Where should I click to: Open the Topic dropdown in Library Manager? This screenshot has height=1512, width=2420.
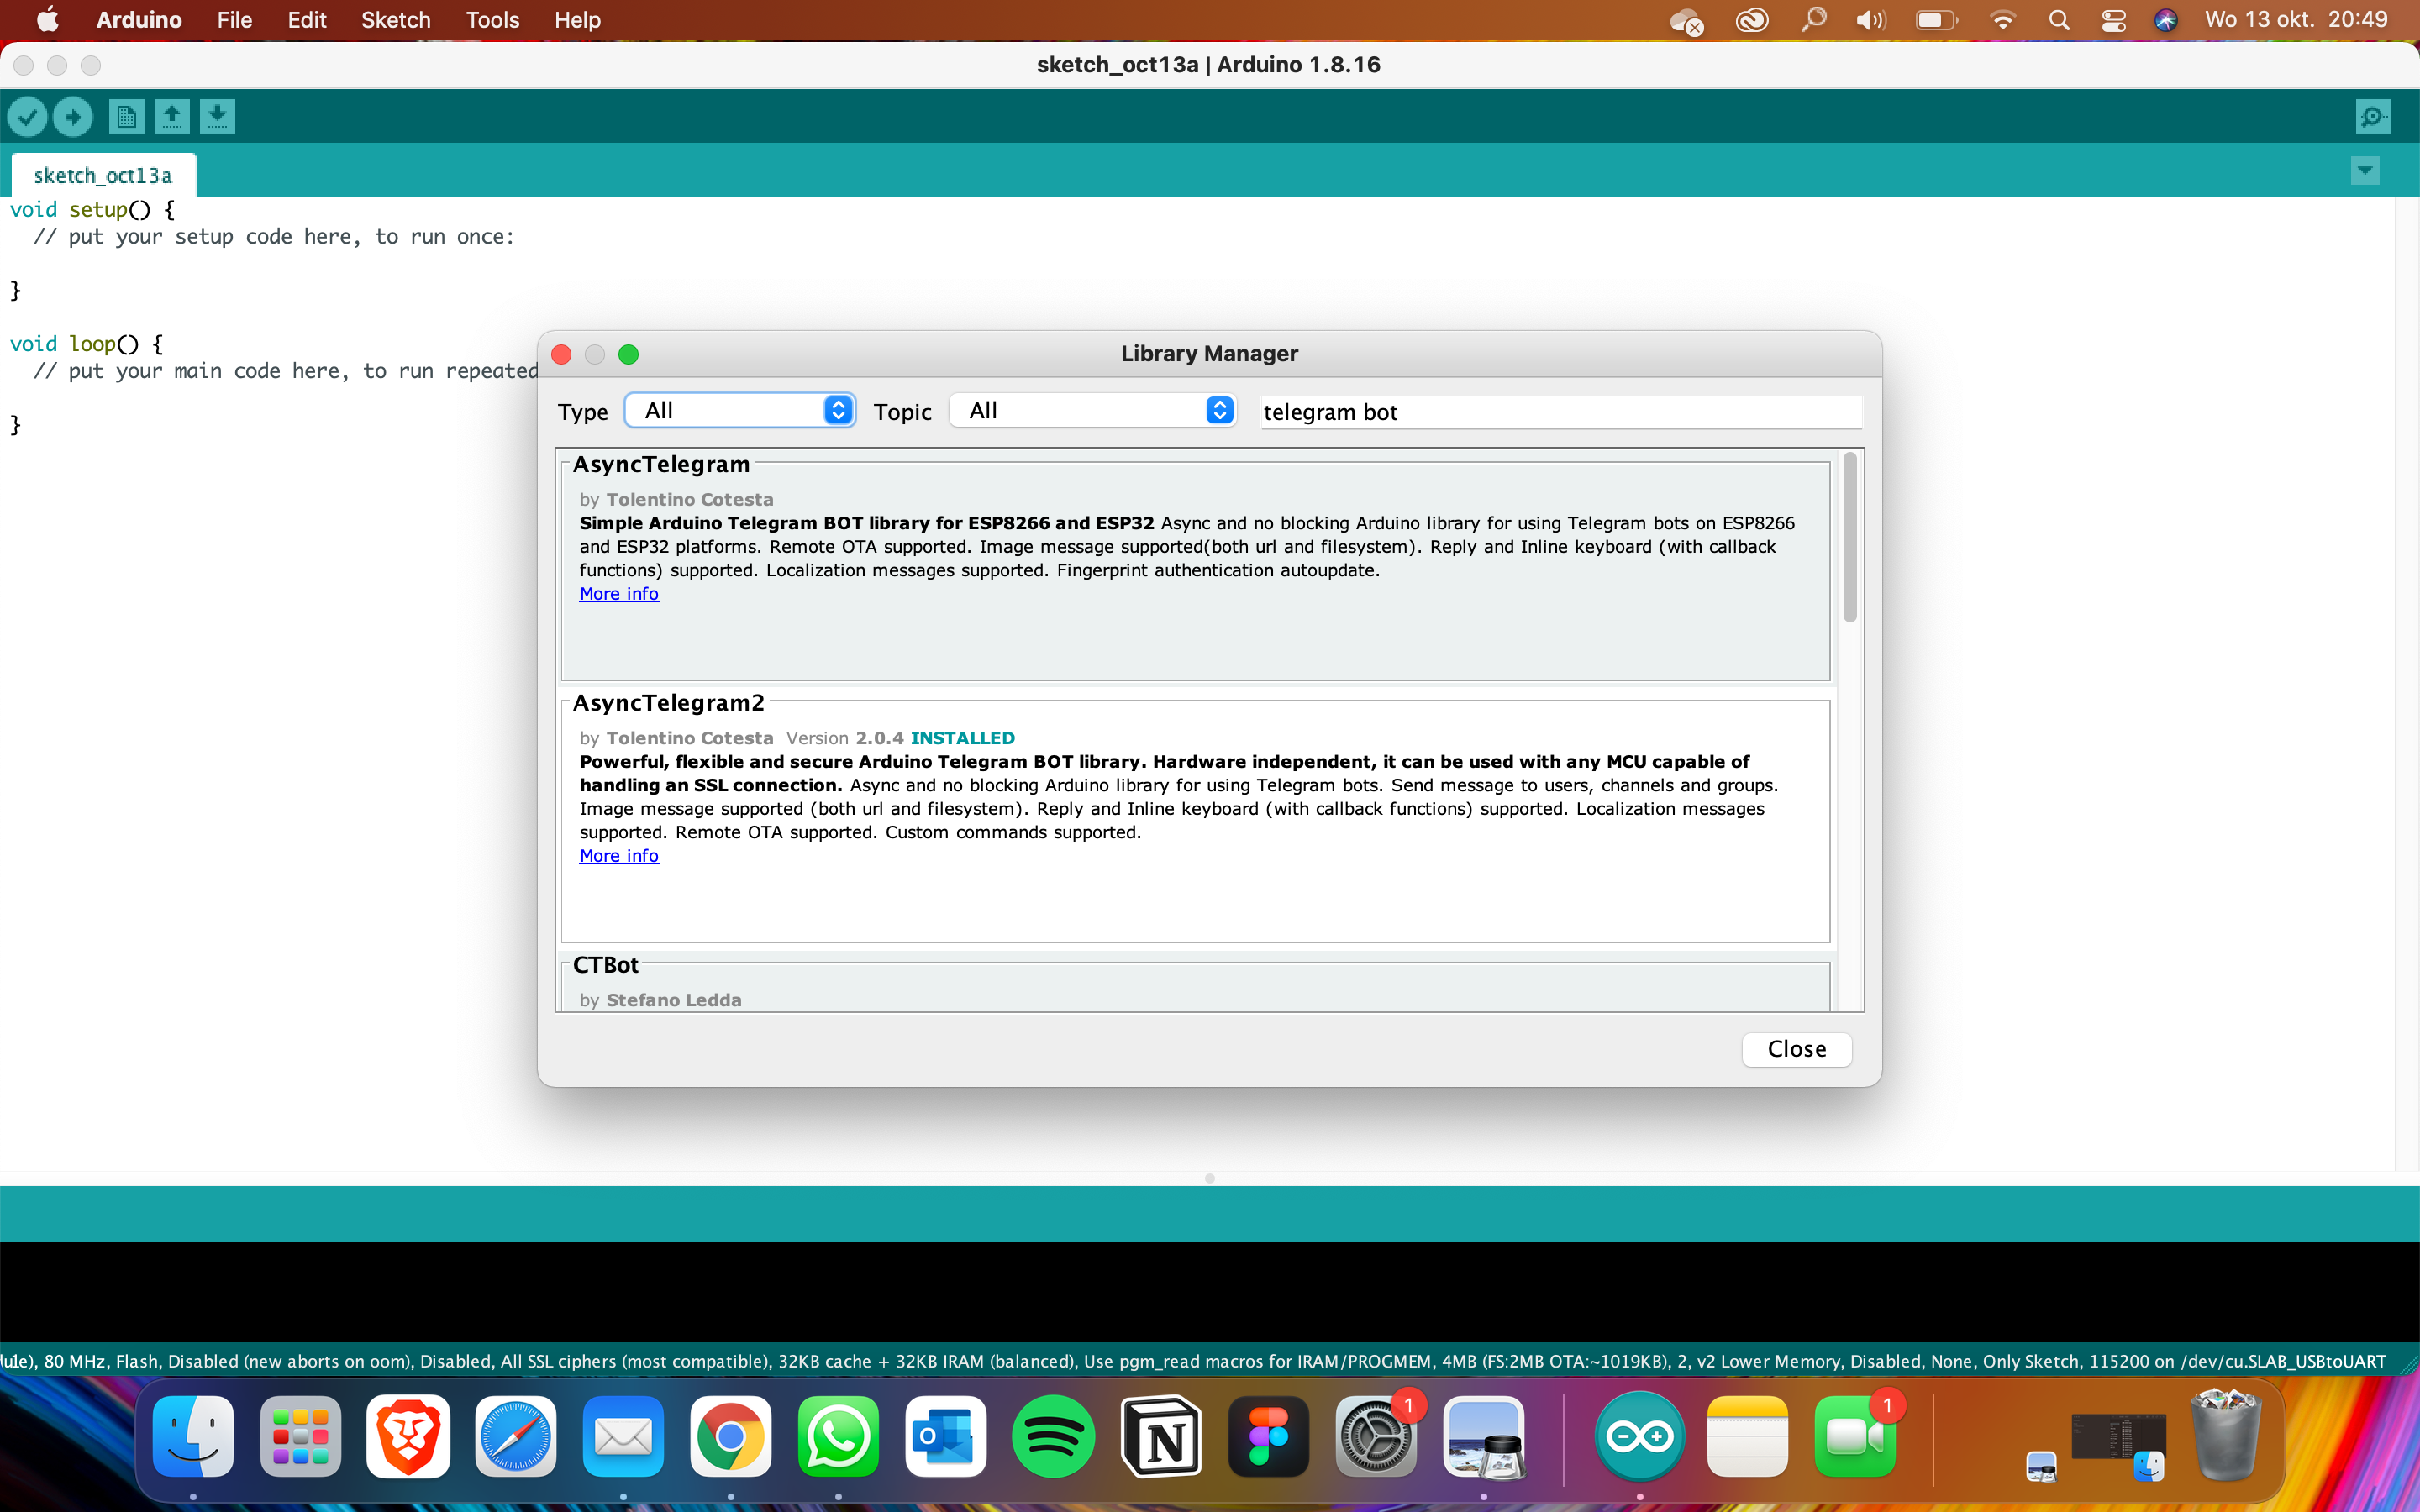pos(1093,410)
